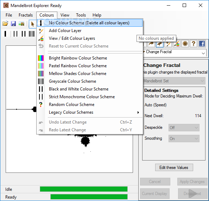209x201 pixels.
Task: Apply Mellow Shades Colour Scheme
Action: point(90,74)
